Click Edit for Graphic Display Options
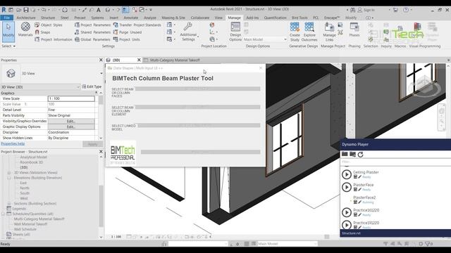This screenshot has height=253, width=451. (x=71, y=126)
